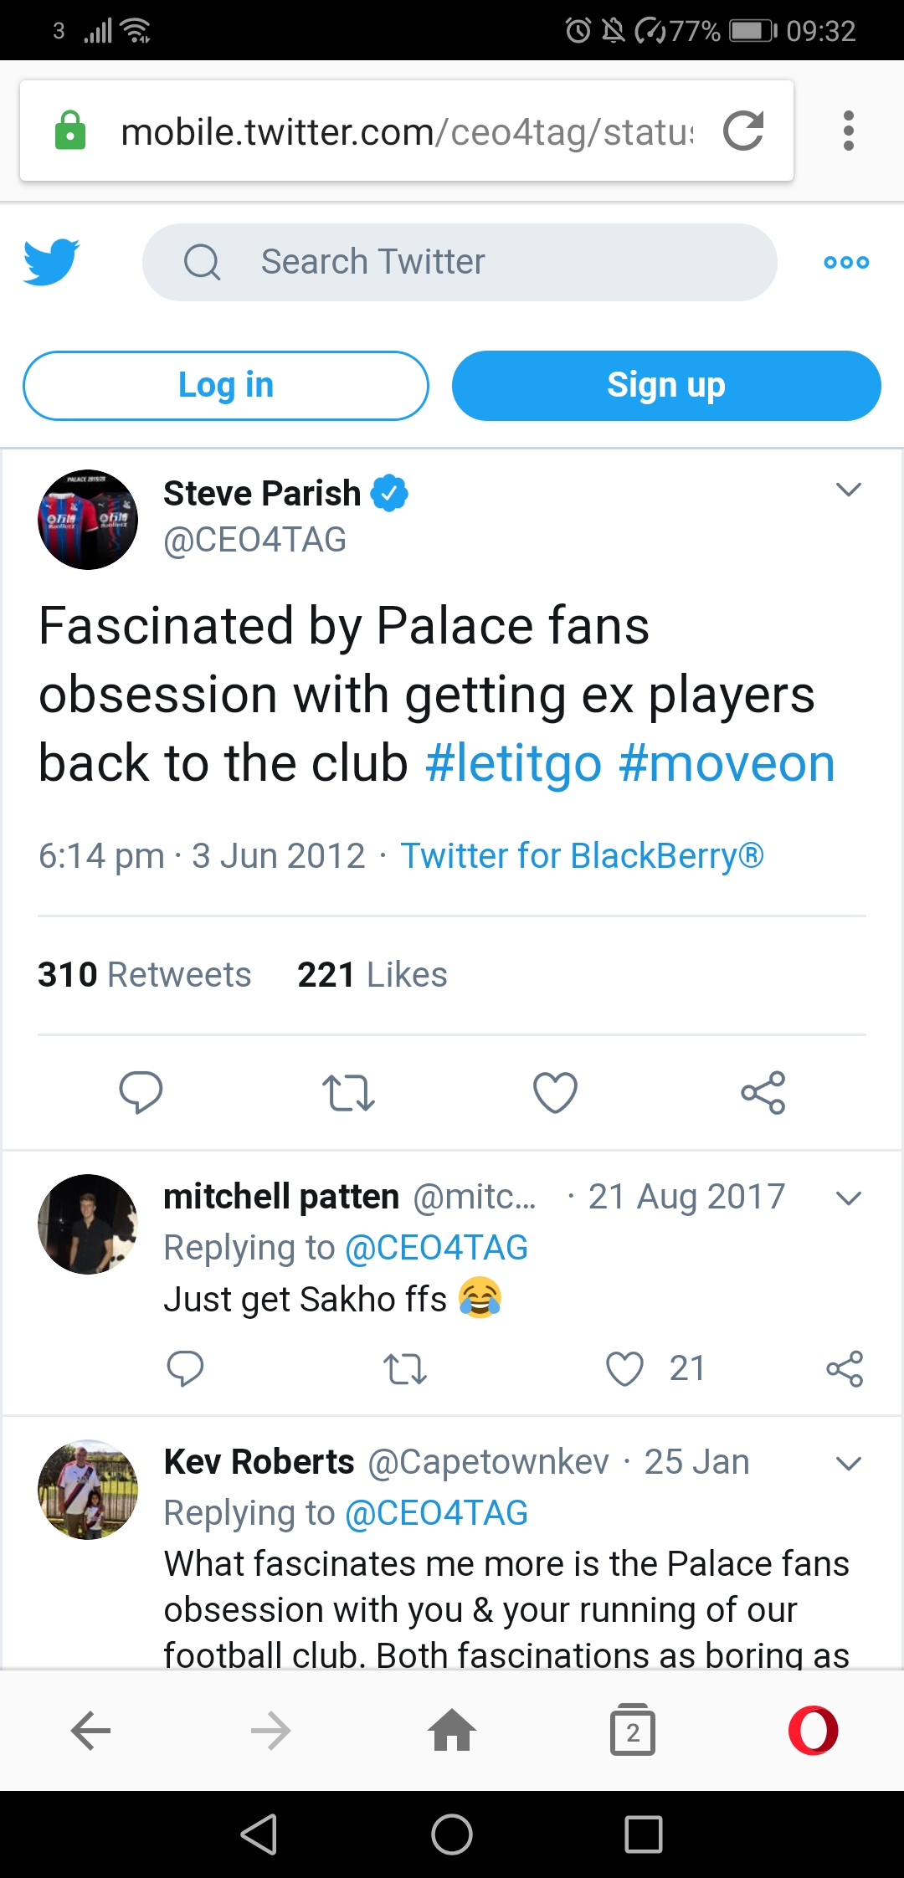
Task: Open the browser tabs switcher
Action: [x=633, y=1730]
